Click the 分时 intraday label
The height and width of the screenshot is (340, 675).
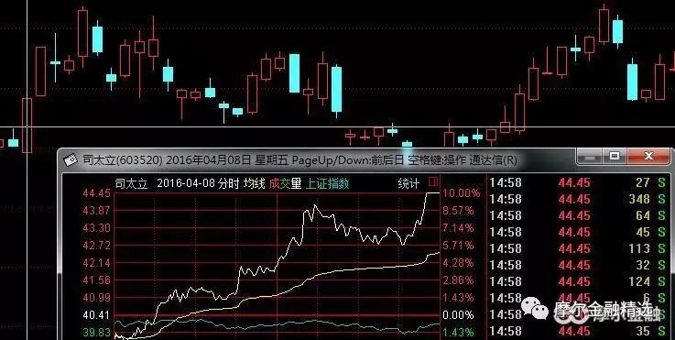coord(228,184)
